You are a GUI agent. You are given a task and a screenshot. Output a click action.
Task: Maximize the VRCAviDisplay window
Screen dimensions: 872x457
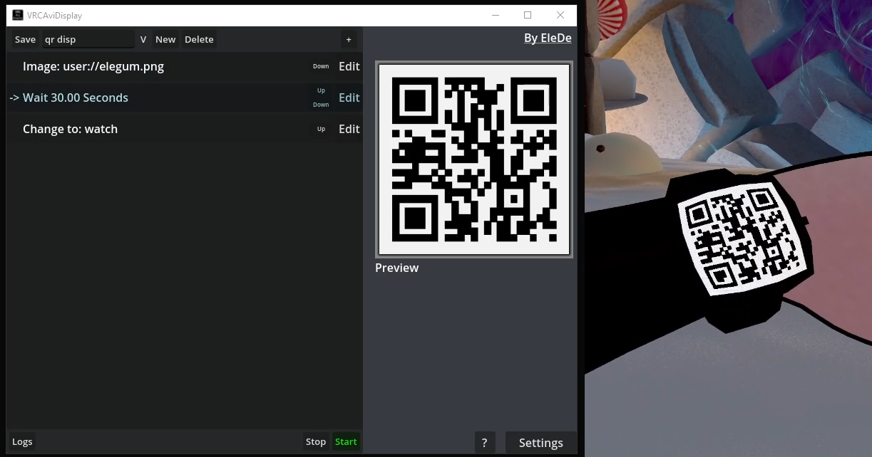point(528,15)
